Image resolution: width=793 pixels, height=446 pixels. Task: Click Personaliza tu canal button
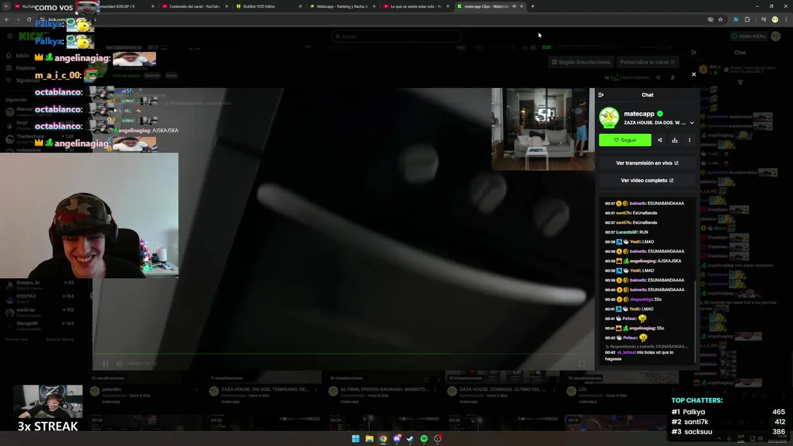pos(647,62)
